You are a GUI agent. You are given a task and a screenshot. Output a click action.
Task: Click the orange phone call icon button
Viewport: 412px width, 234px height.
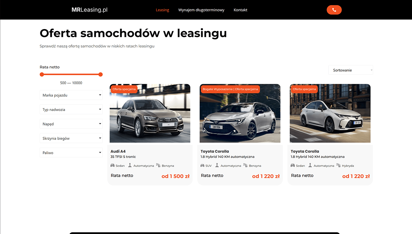tap(334, 10)
